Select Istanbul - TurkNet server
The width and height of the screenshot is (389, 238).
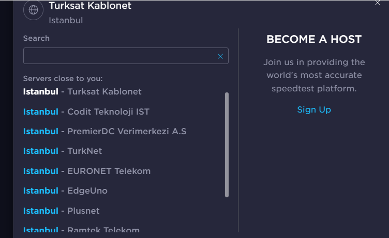[x=63, y=151]
